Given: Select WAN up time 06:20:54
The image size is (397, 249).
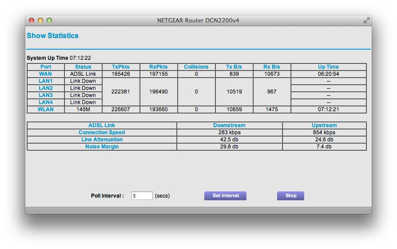Looking at the screenshot, I should tap(328, 74).
